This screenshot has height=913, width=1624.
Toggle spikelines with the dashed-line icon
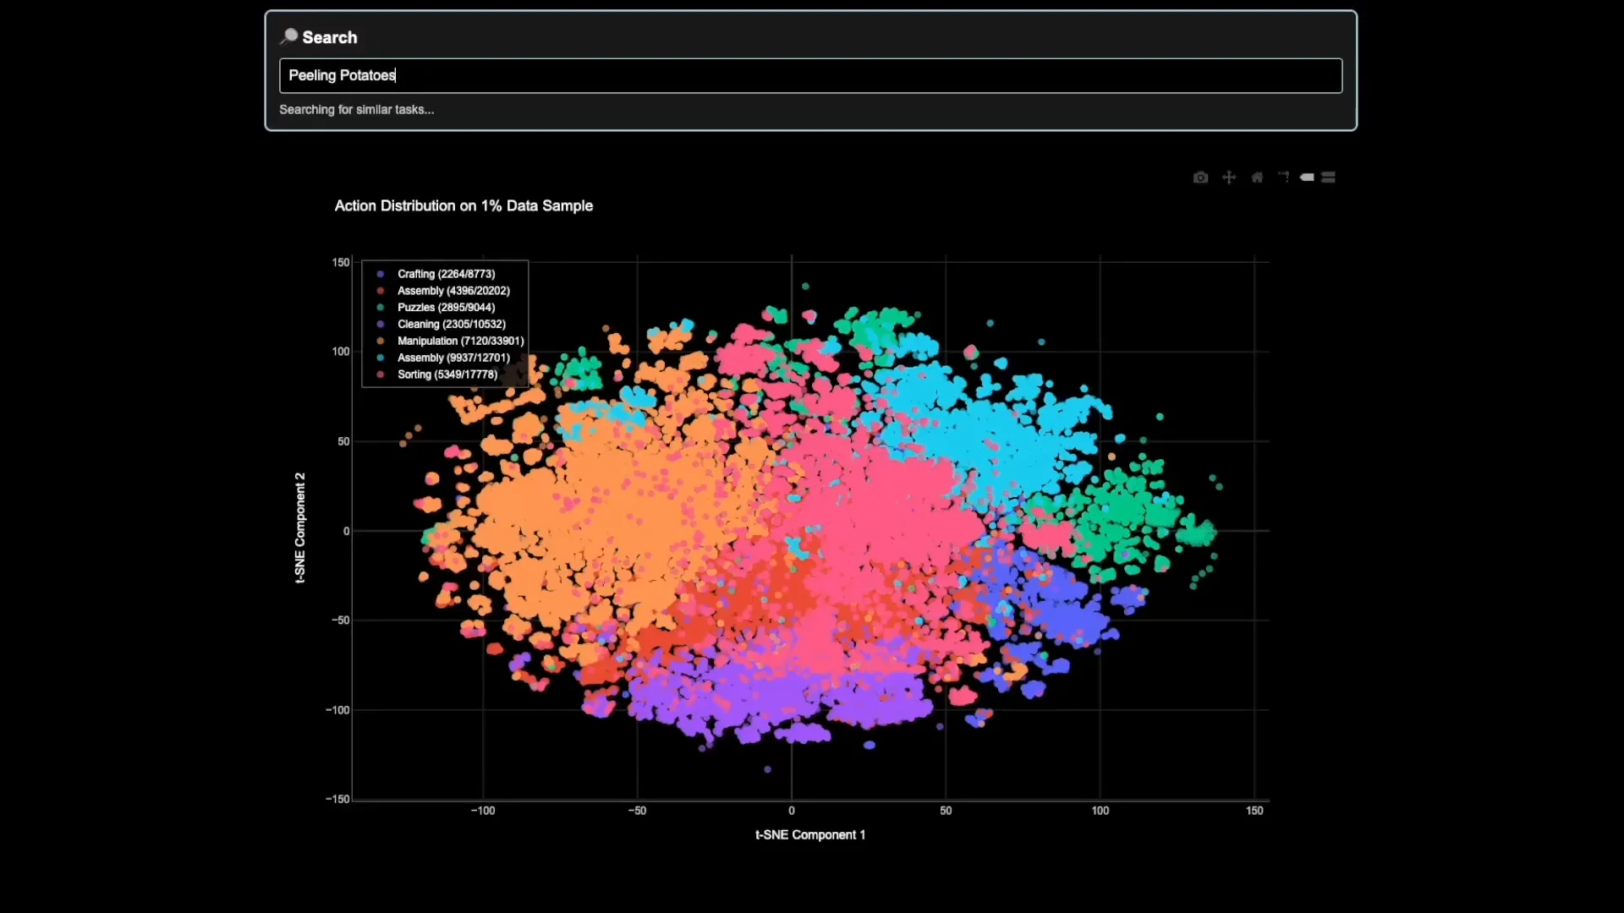point(1284,177)
